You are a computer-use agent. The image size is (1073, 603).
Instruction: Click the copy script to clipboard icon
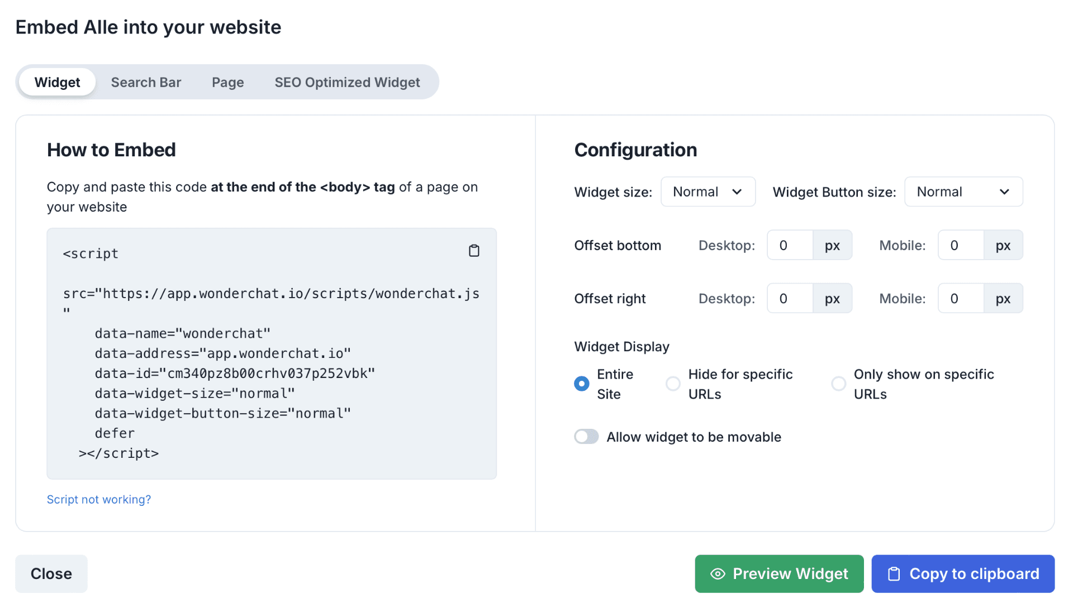pos(474,250)
